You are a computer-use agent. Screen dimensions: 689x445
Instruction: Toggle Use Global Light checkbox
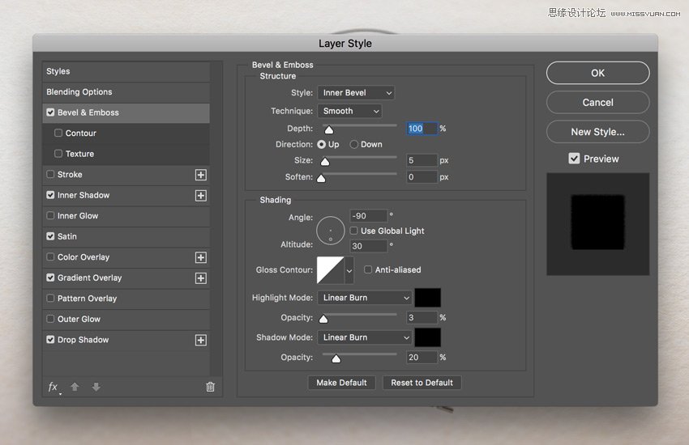pyautogui.click(x=354, y=231)
